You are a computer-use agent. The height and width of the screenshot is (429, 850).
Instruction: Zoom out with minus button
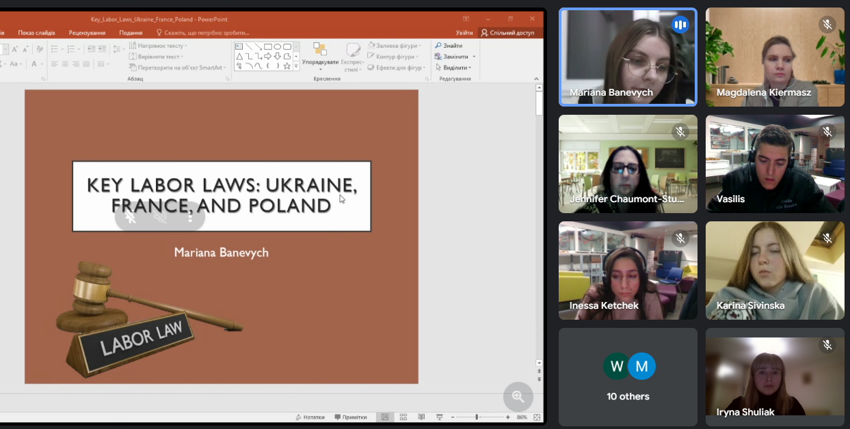[x=453, y=417]
